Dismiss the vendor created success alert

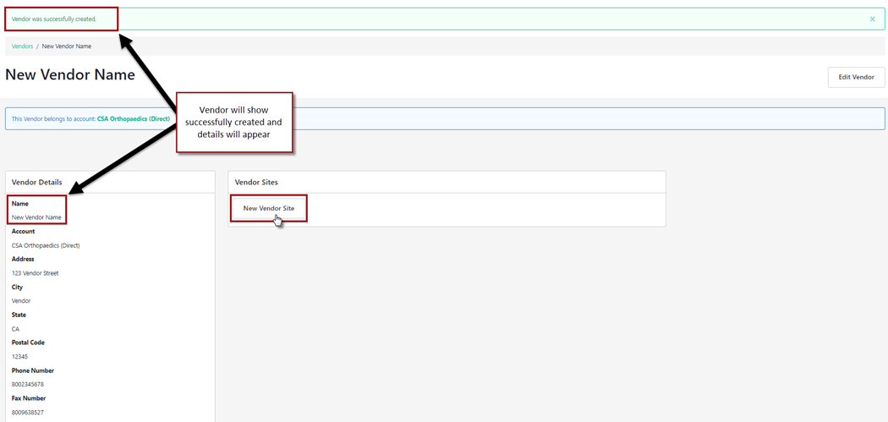click(x=872, y=19)
